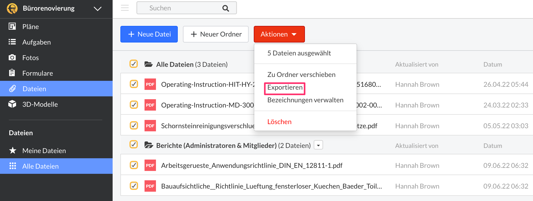Click the Fotos camera icon

[12, 58]
